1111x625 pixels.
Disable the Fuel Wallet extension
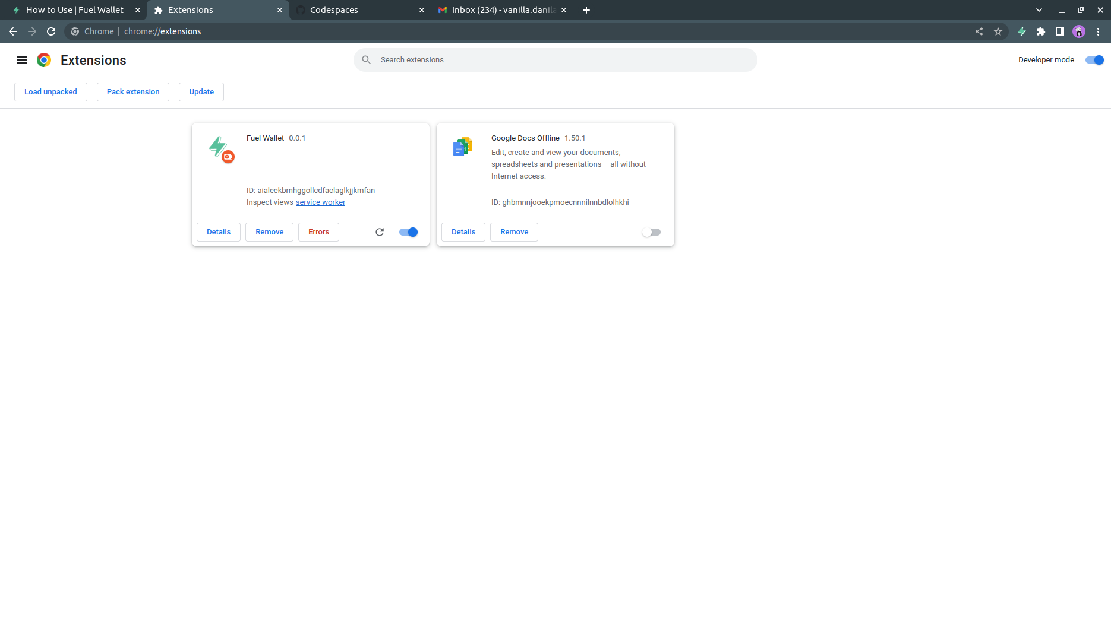tap(408, 232)
